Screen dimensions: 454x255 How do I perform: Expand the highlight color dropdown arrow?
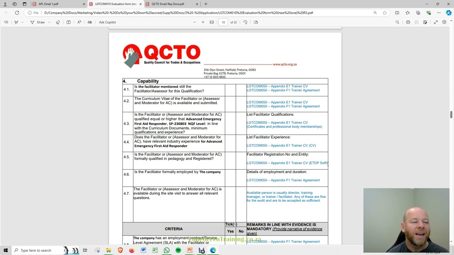tap(22, 22)
